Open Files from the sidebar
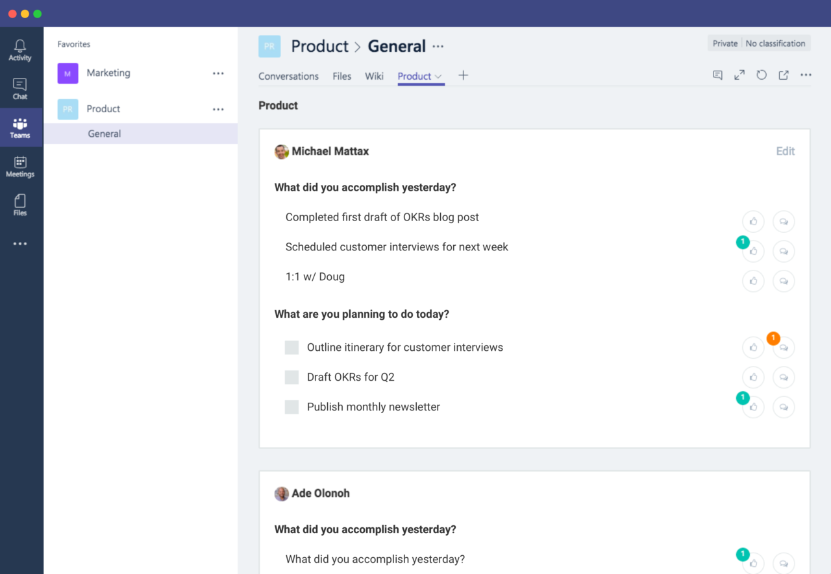This screenshot has height=574, width=831. (20, 204)
